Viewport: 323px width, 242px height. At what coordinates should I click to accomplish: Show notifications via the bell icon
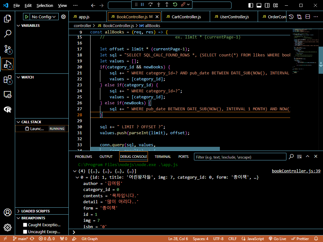pyautogui.click(x=316, y=239)
